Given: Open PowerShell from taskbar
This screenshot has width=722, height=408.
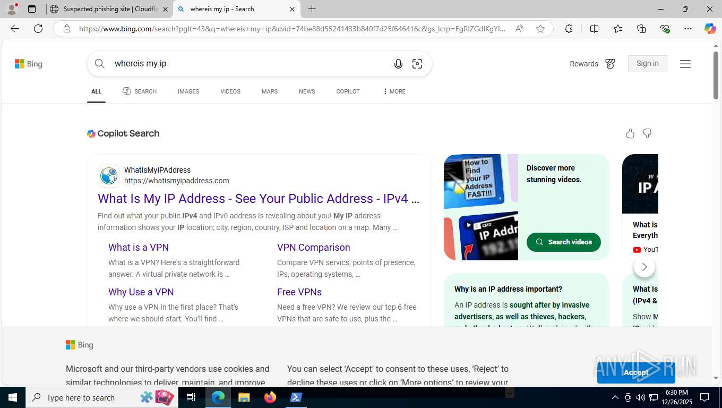Looking at the screenshot, I should (296, 397).
